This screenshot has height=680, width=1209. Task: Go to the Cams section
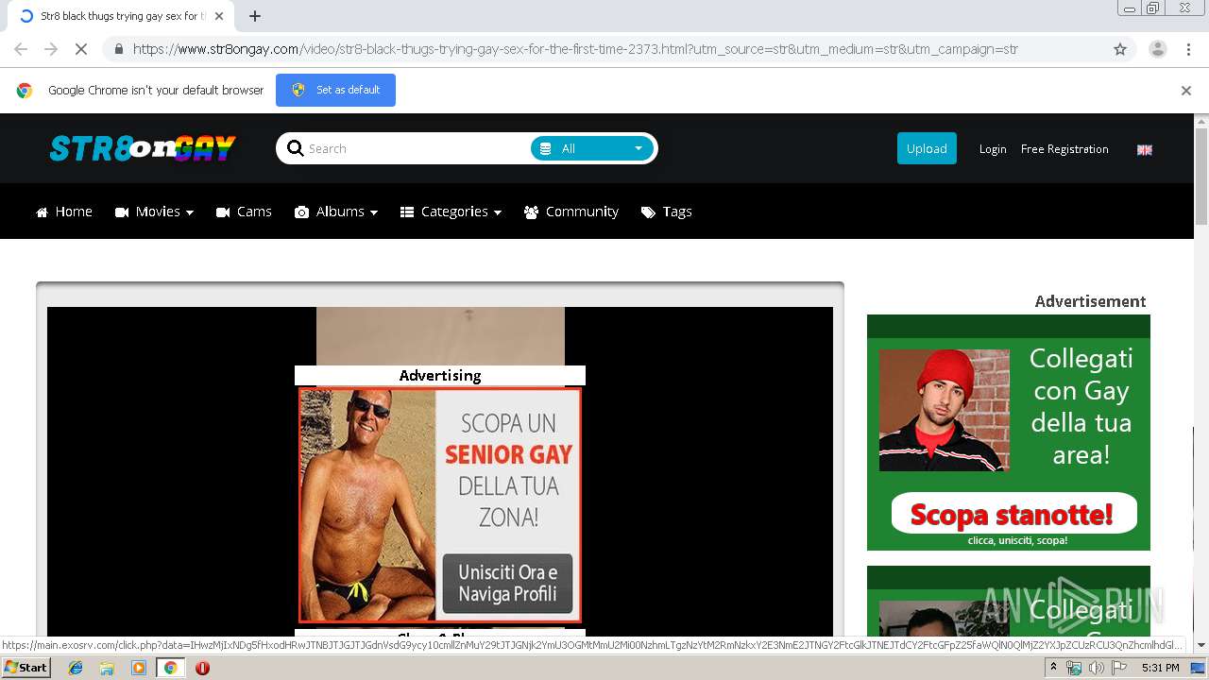(x=244, y=212)
